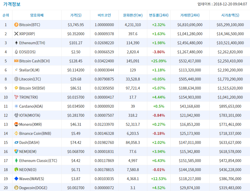Open the Dogecoin(DOGE) name link
The image size is (250, 191).
point(33,188)
